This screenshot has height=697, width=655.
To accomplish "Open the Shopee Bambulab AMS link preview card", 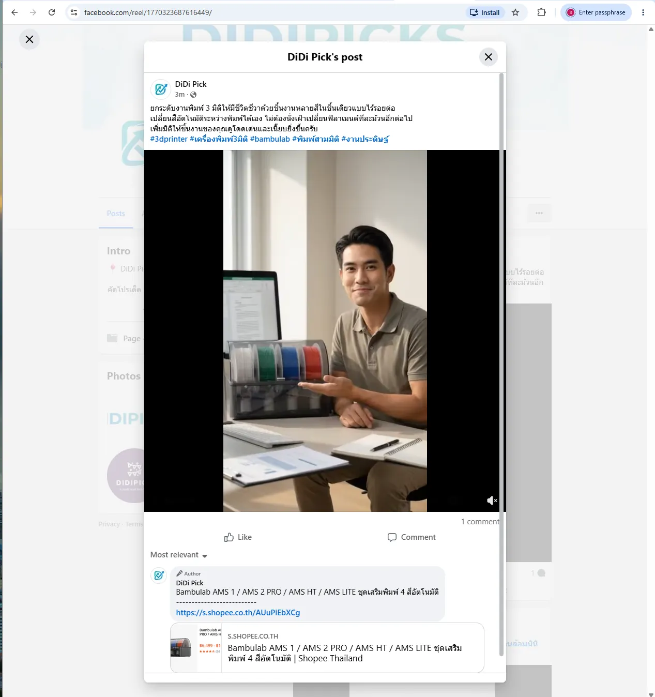I will (x=327, y=648).
